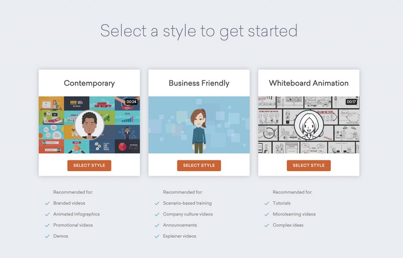Select the Contemporary style button

(x=89, y=165)
